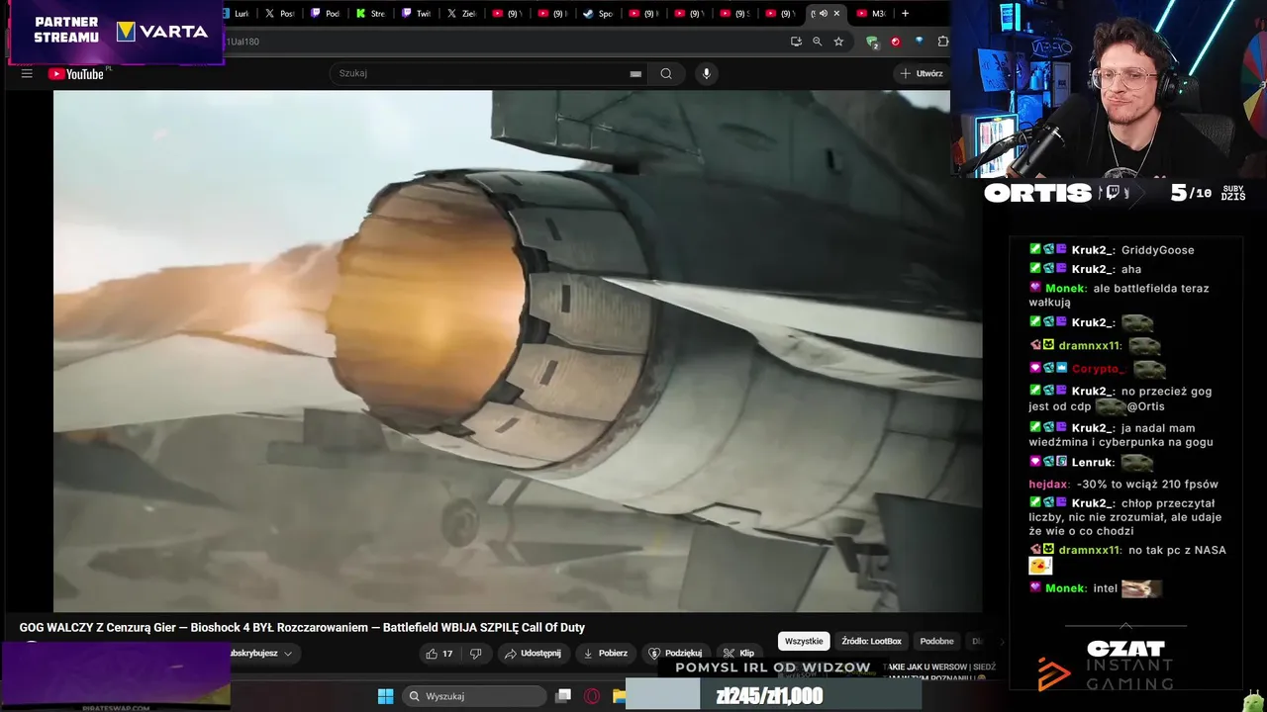Open the green shield extension icon
Image resolution: width=1267 pixels, height=712 pixels.
tap(872, 42)
